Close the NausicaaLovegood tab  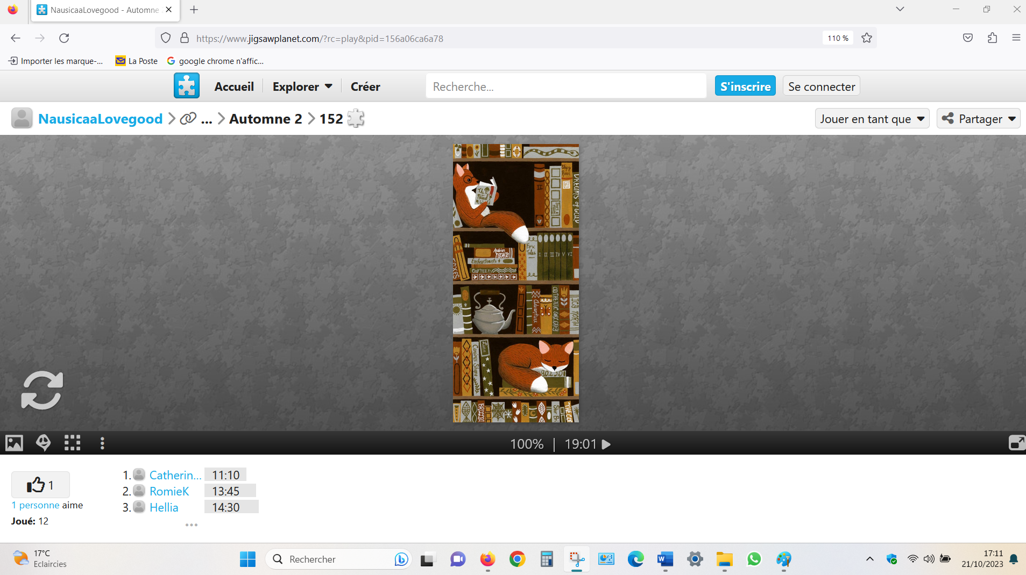[169, 10]
